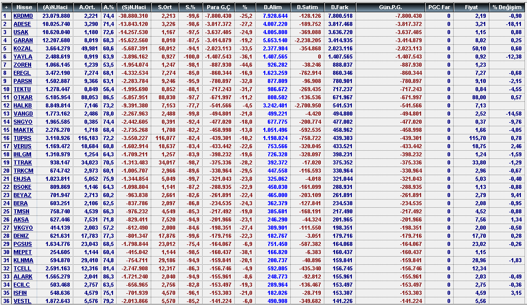The image size is (527, 305).
Task: Open the YAYLA stock link
Action: pyautogui.click(x=23, y=57)
